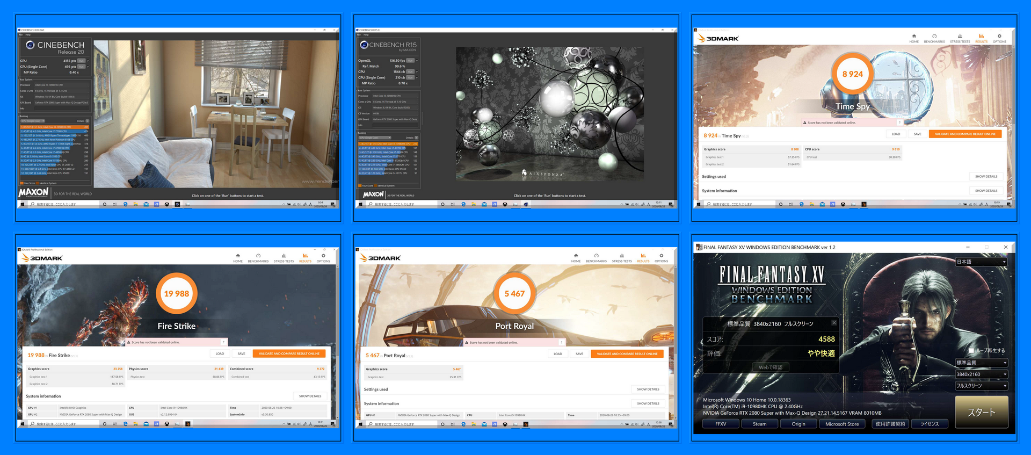
Task: Open Help menu in Cinebench R20
Action: pyautogui.click(x=28, y=35)
